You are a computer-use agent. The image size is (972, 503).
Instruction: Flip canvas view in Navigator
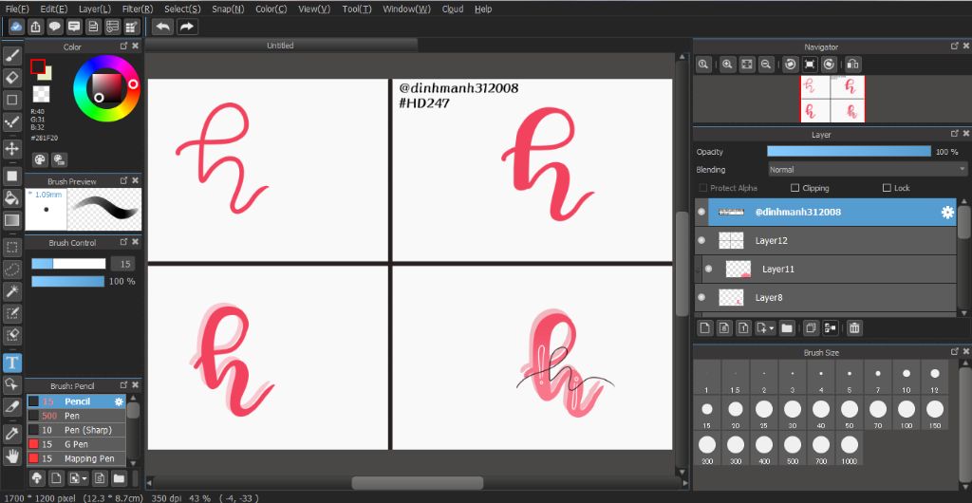click(x=852, y=64)
